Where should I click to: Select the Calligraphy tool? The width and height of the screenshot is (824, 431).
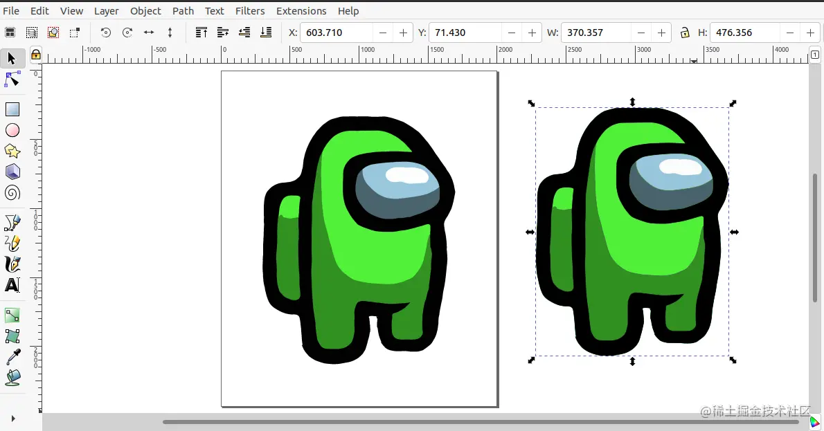pos(12,264)
